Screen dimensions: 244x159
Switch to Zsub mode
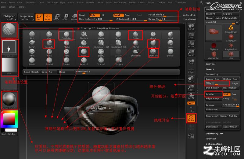coord(127,15)
